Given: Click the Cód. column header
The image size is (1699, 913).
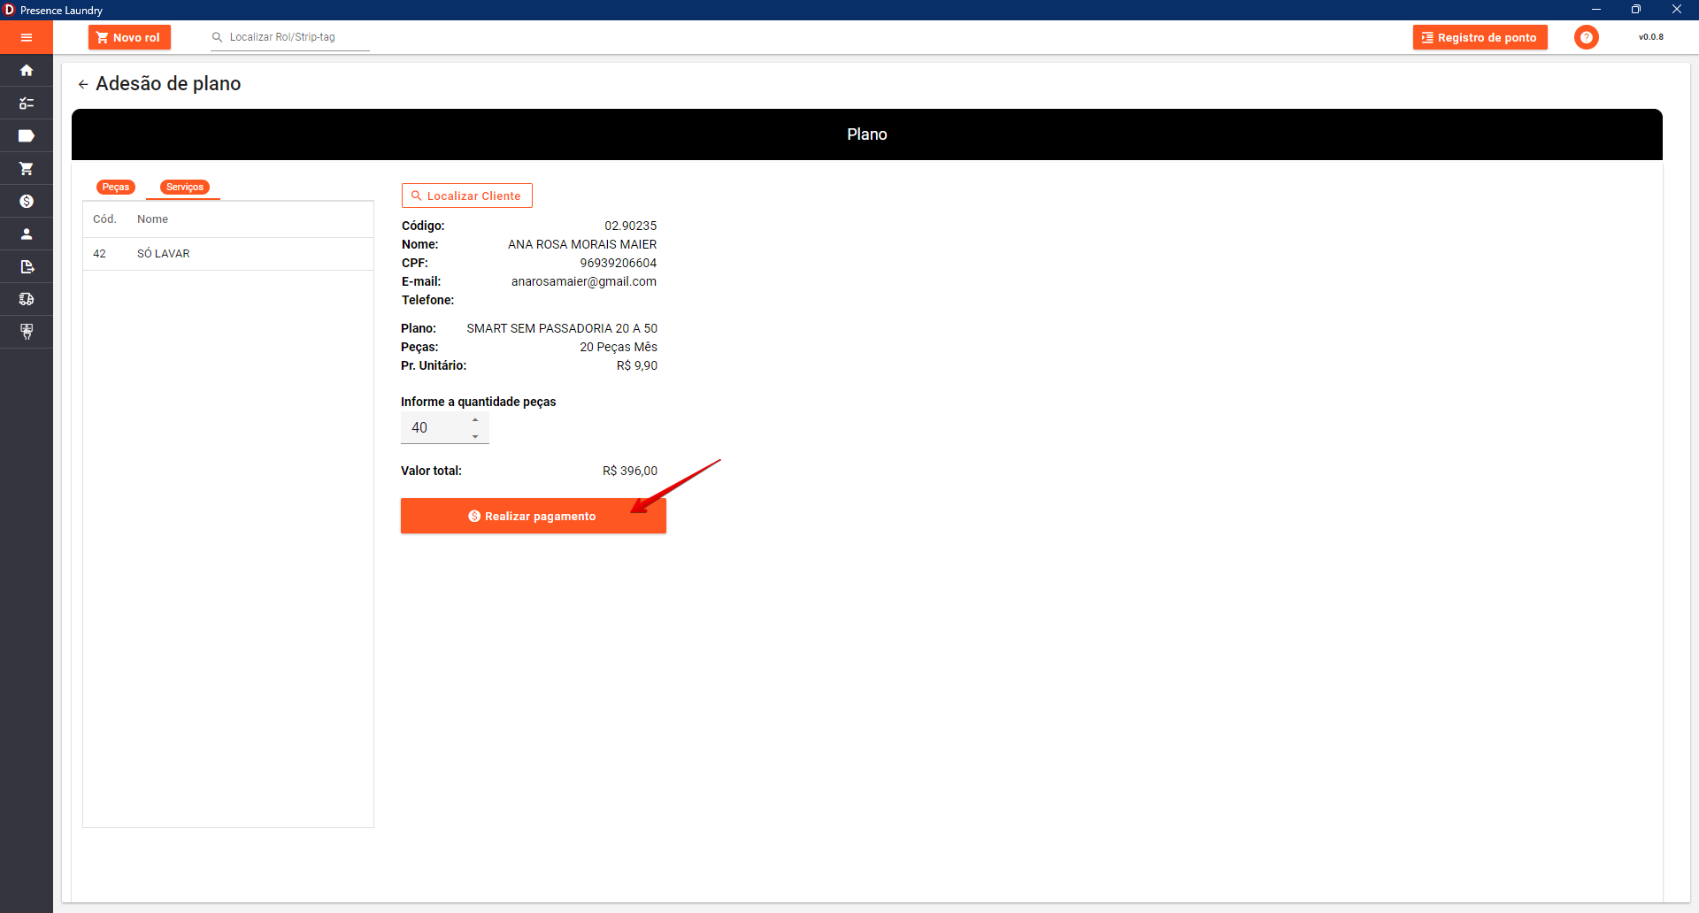Looking at the screenshot, I should (x=104, y=219).
